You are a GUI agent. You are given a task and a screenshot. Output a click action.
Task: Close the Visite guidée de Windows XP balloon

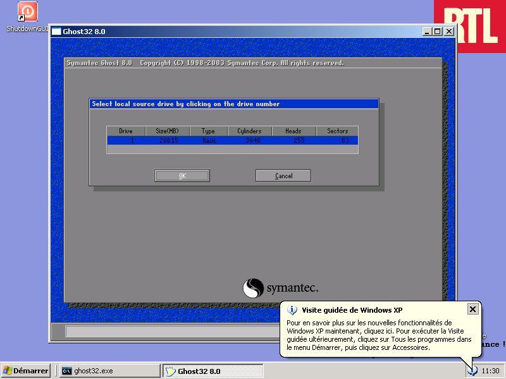pos(472,310)
